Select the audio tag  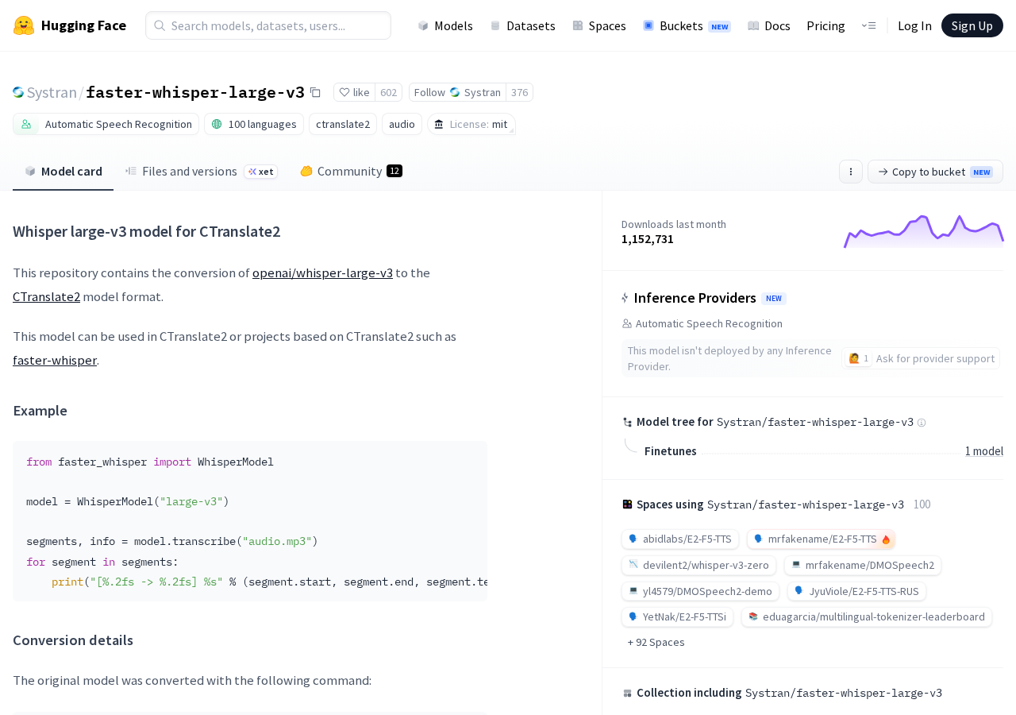coord(402,124)
